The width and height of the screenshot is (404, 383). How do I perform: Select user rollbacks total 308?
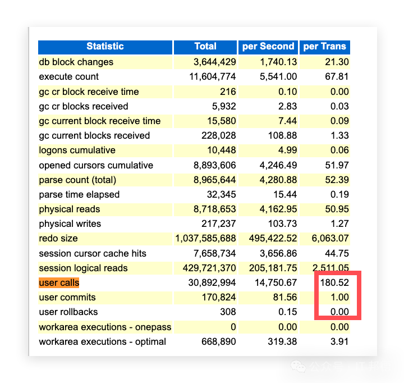228,312
